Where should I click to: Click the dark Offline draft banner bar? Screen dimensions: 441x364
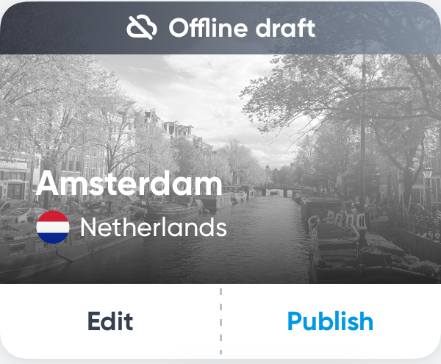pyautogui.click(x=220, y=28)
